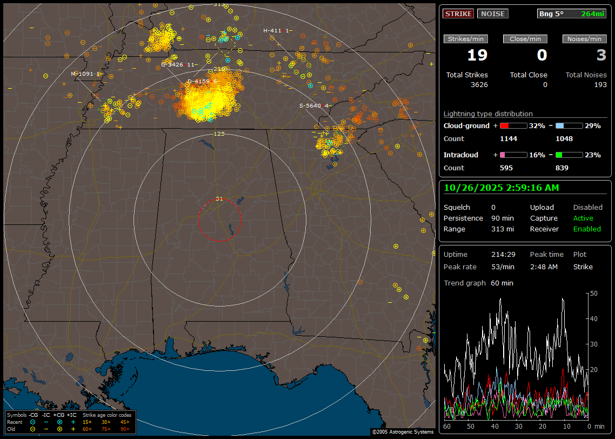
Task: Click the green negative intracloud percentage bar
Action: (x=569, y=155)
